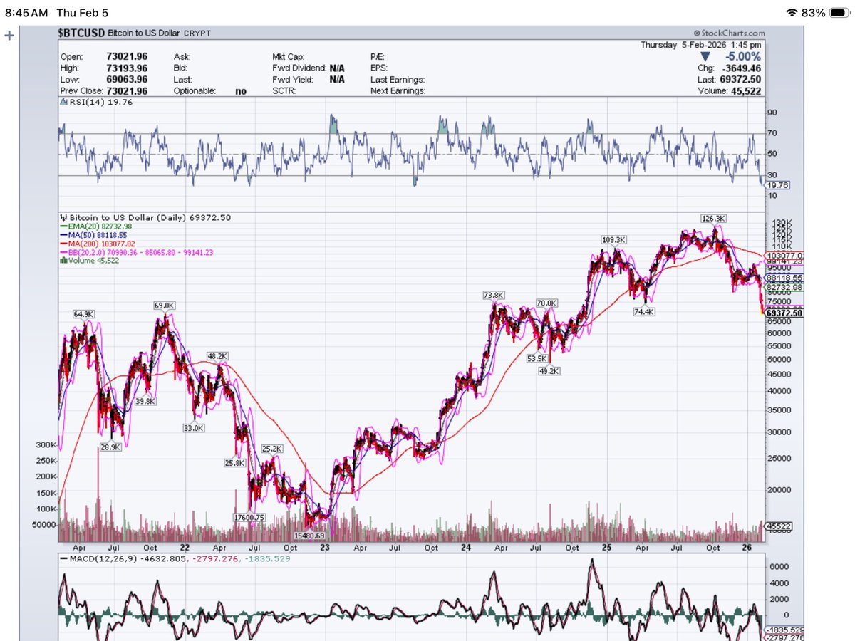The height and width of the screenshot is (641, 855).
Task: Click the '24' year label on the time axis
Action: [x=466, y=548]
